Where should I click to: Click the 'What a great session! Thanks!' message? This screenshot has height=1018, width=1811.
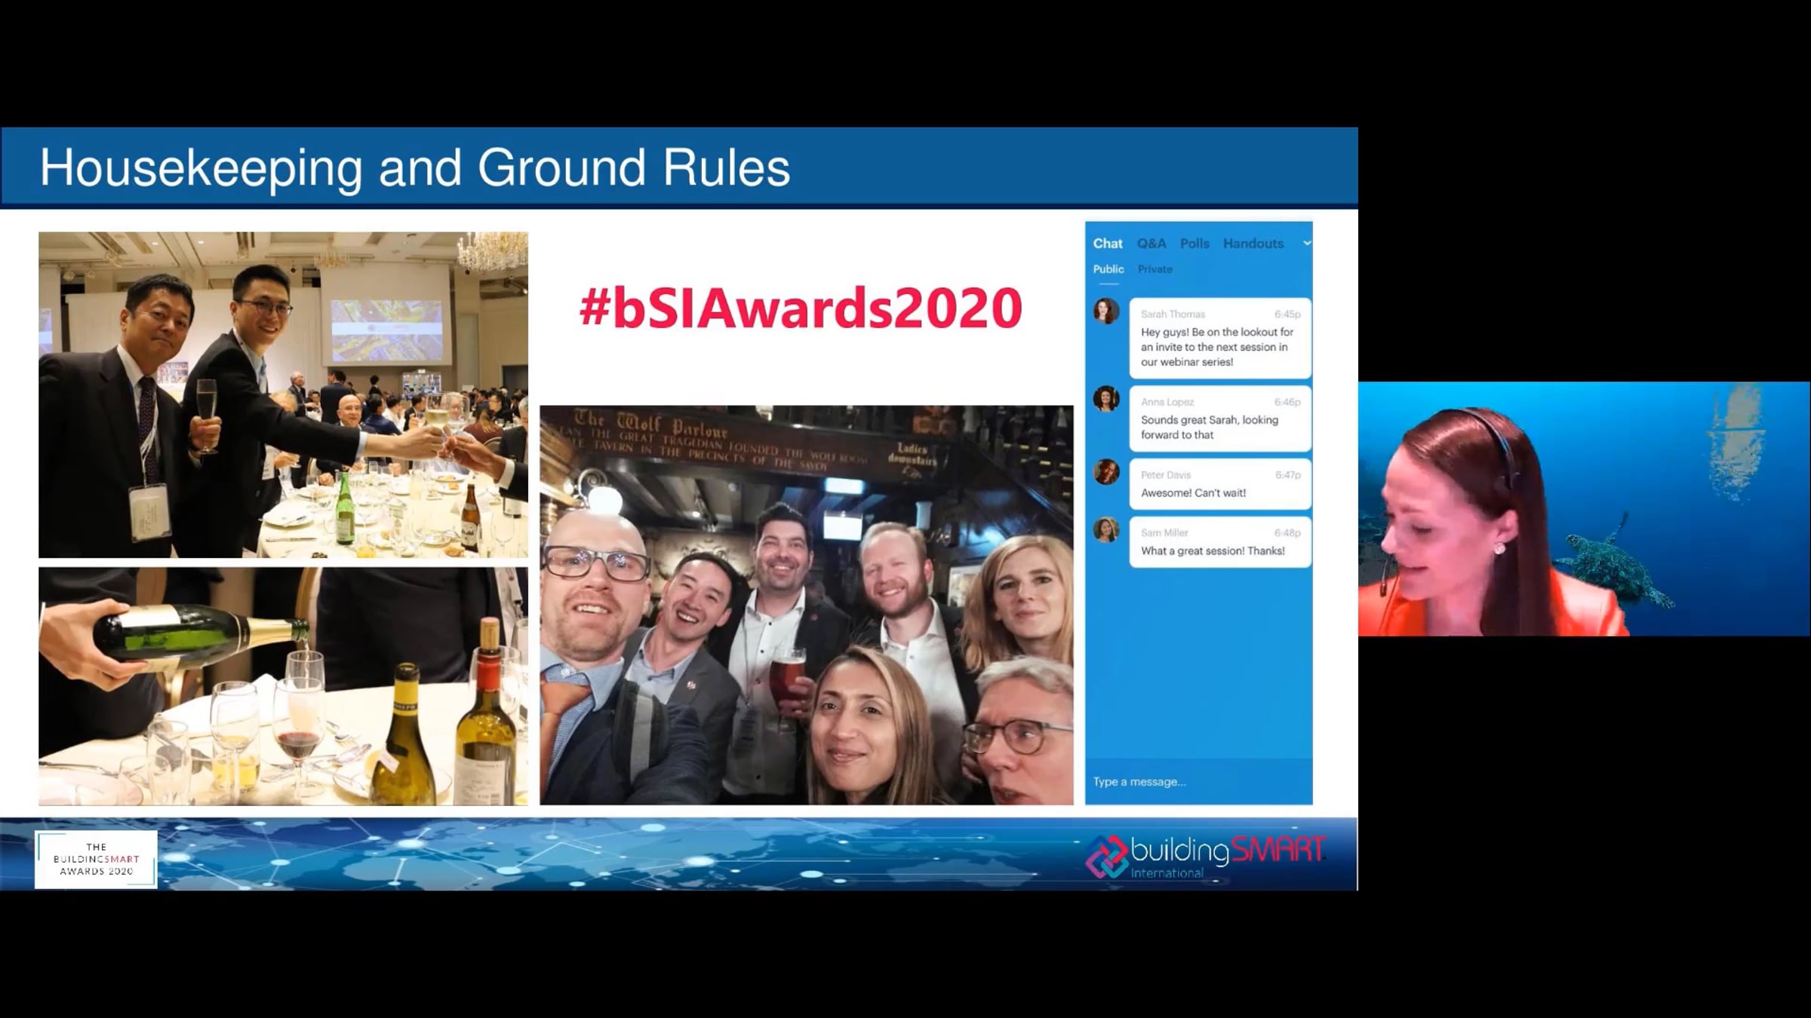click(x=1220, y=542)
